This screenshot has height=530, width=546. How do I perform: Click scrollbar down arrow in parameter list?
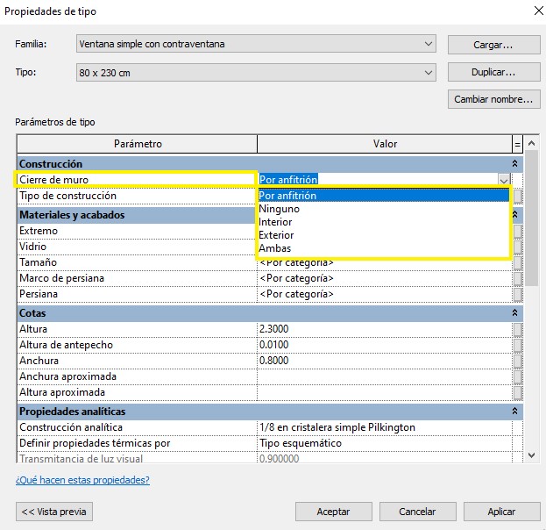(x=529, y=455)
